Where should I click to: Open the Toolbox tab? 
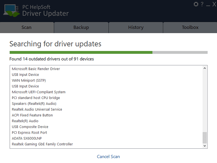tap(190, 27)
